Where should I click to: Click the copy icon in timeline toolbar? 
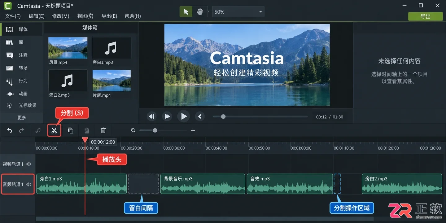pyautogui.click(x=71, y=131)
